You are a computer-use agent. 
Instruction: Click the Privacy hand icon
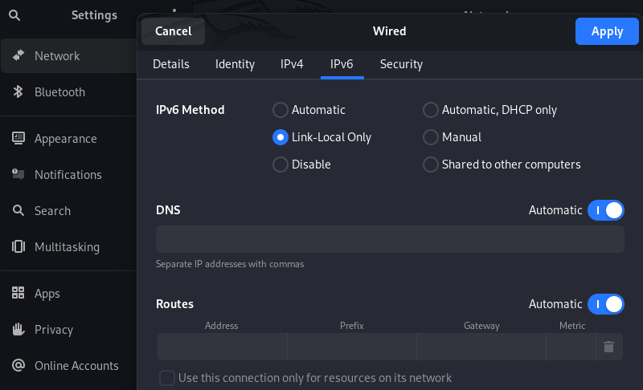[x=18, y=329]
